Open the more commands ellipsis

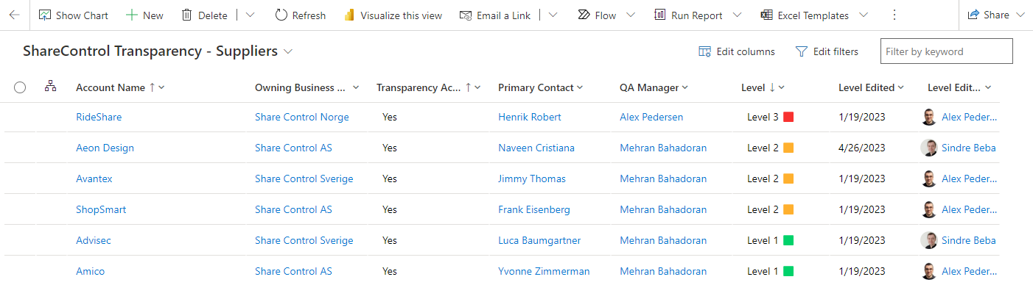894,15
